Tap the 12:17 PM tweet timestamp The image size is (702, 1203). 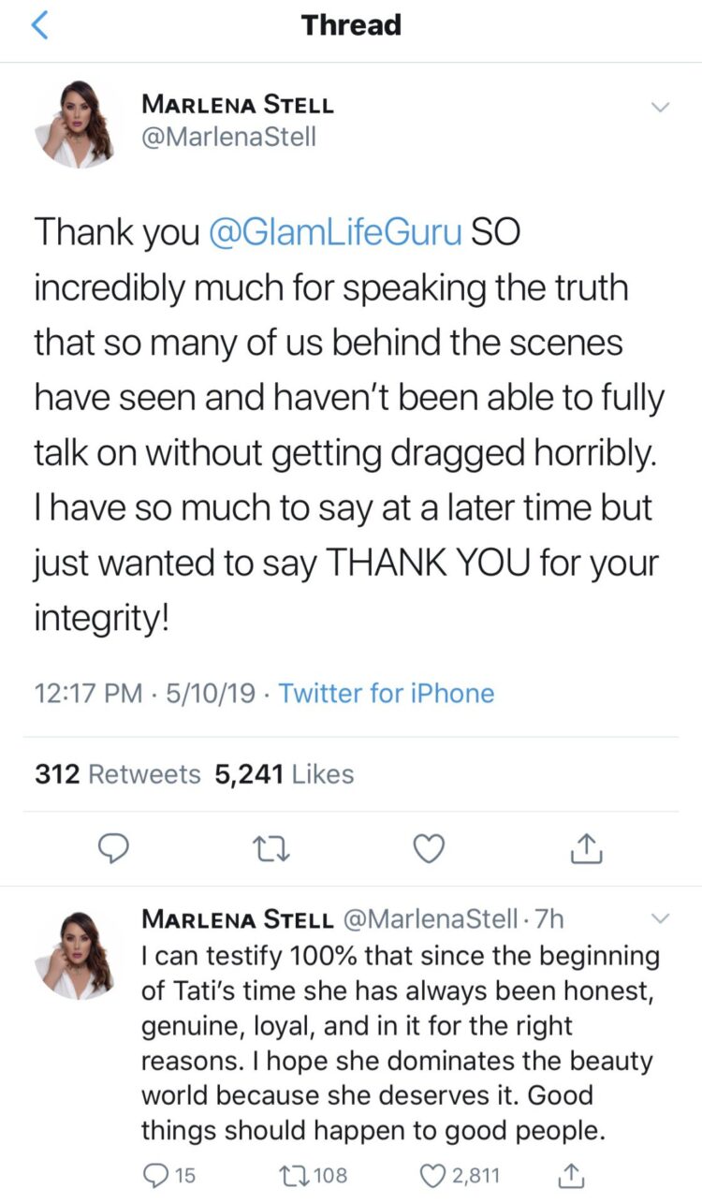[x=88, y=694]
